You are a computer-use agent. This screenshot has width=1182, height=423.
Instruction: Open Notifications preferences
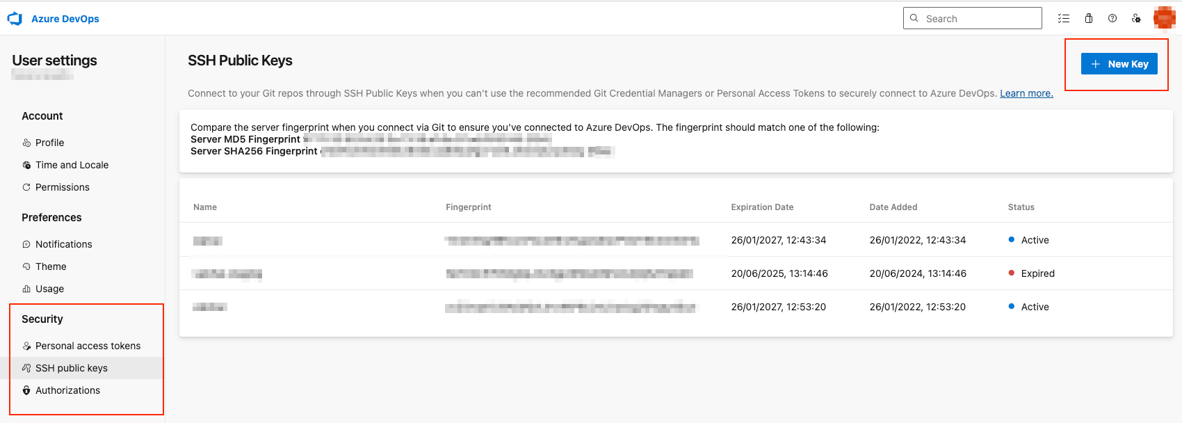[63, 244]
